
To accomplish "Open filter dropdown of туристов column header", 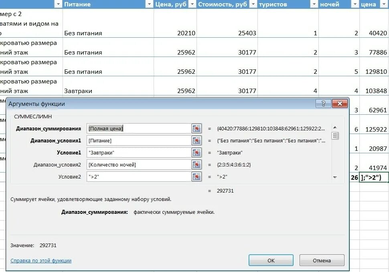I will pyautogui.click(x=314, y=4).
